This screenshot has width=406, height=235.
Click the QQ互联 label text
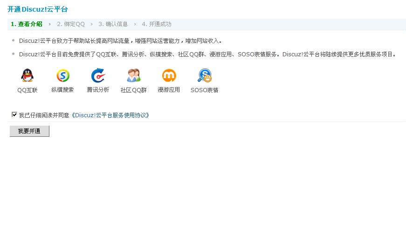pos(28,90)
